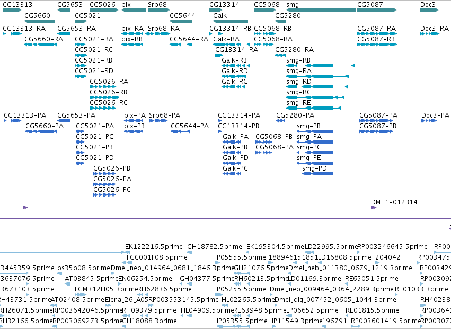
Task: Click the RE01033.3prime EST label
Action: tap(422, 289)
